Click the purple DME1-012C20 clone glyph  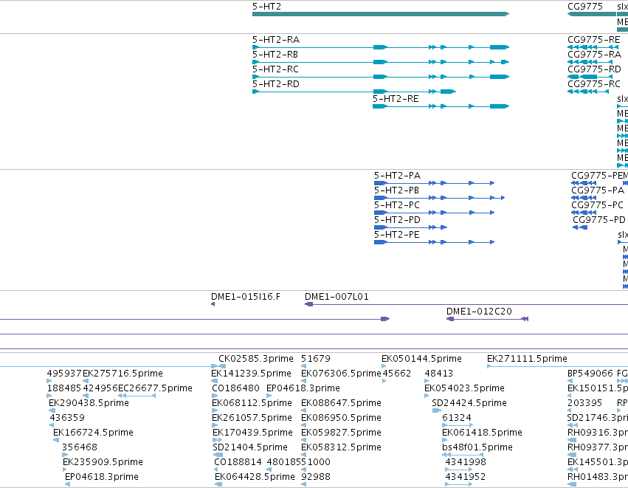pyautogui.click(x=487, y=319)
